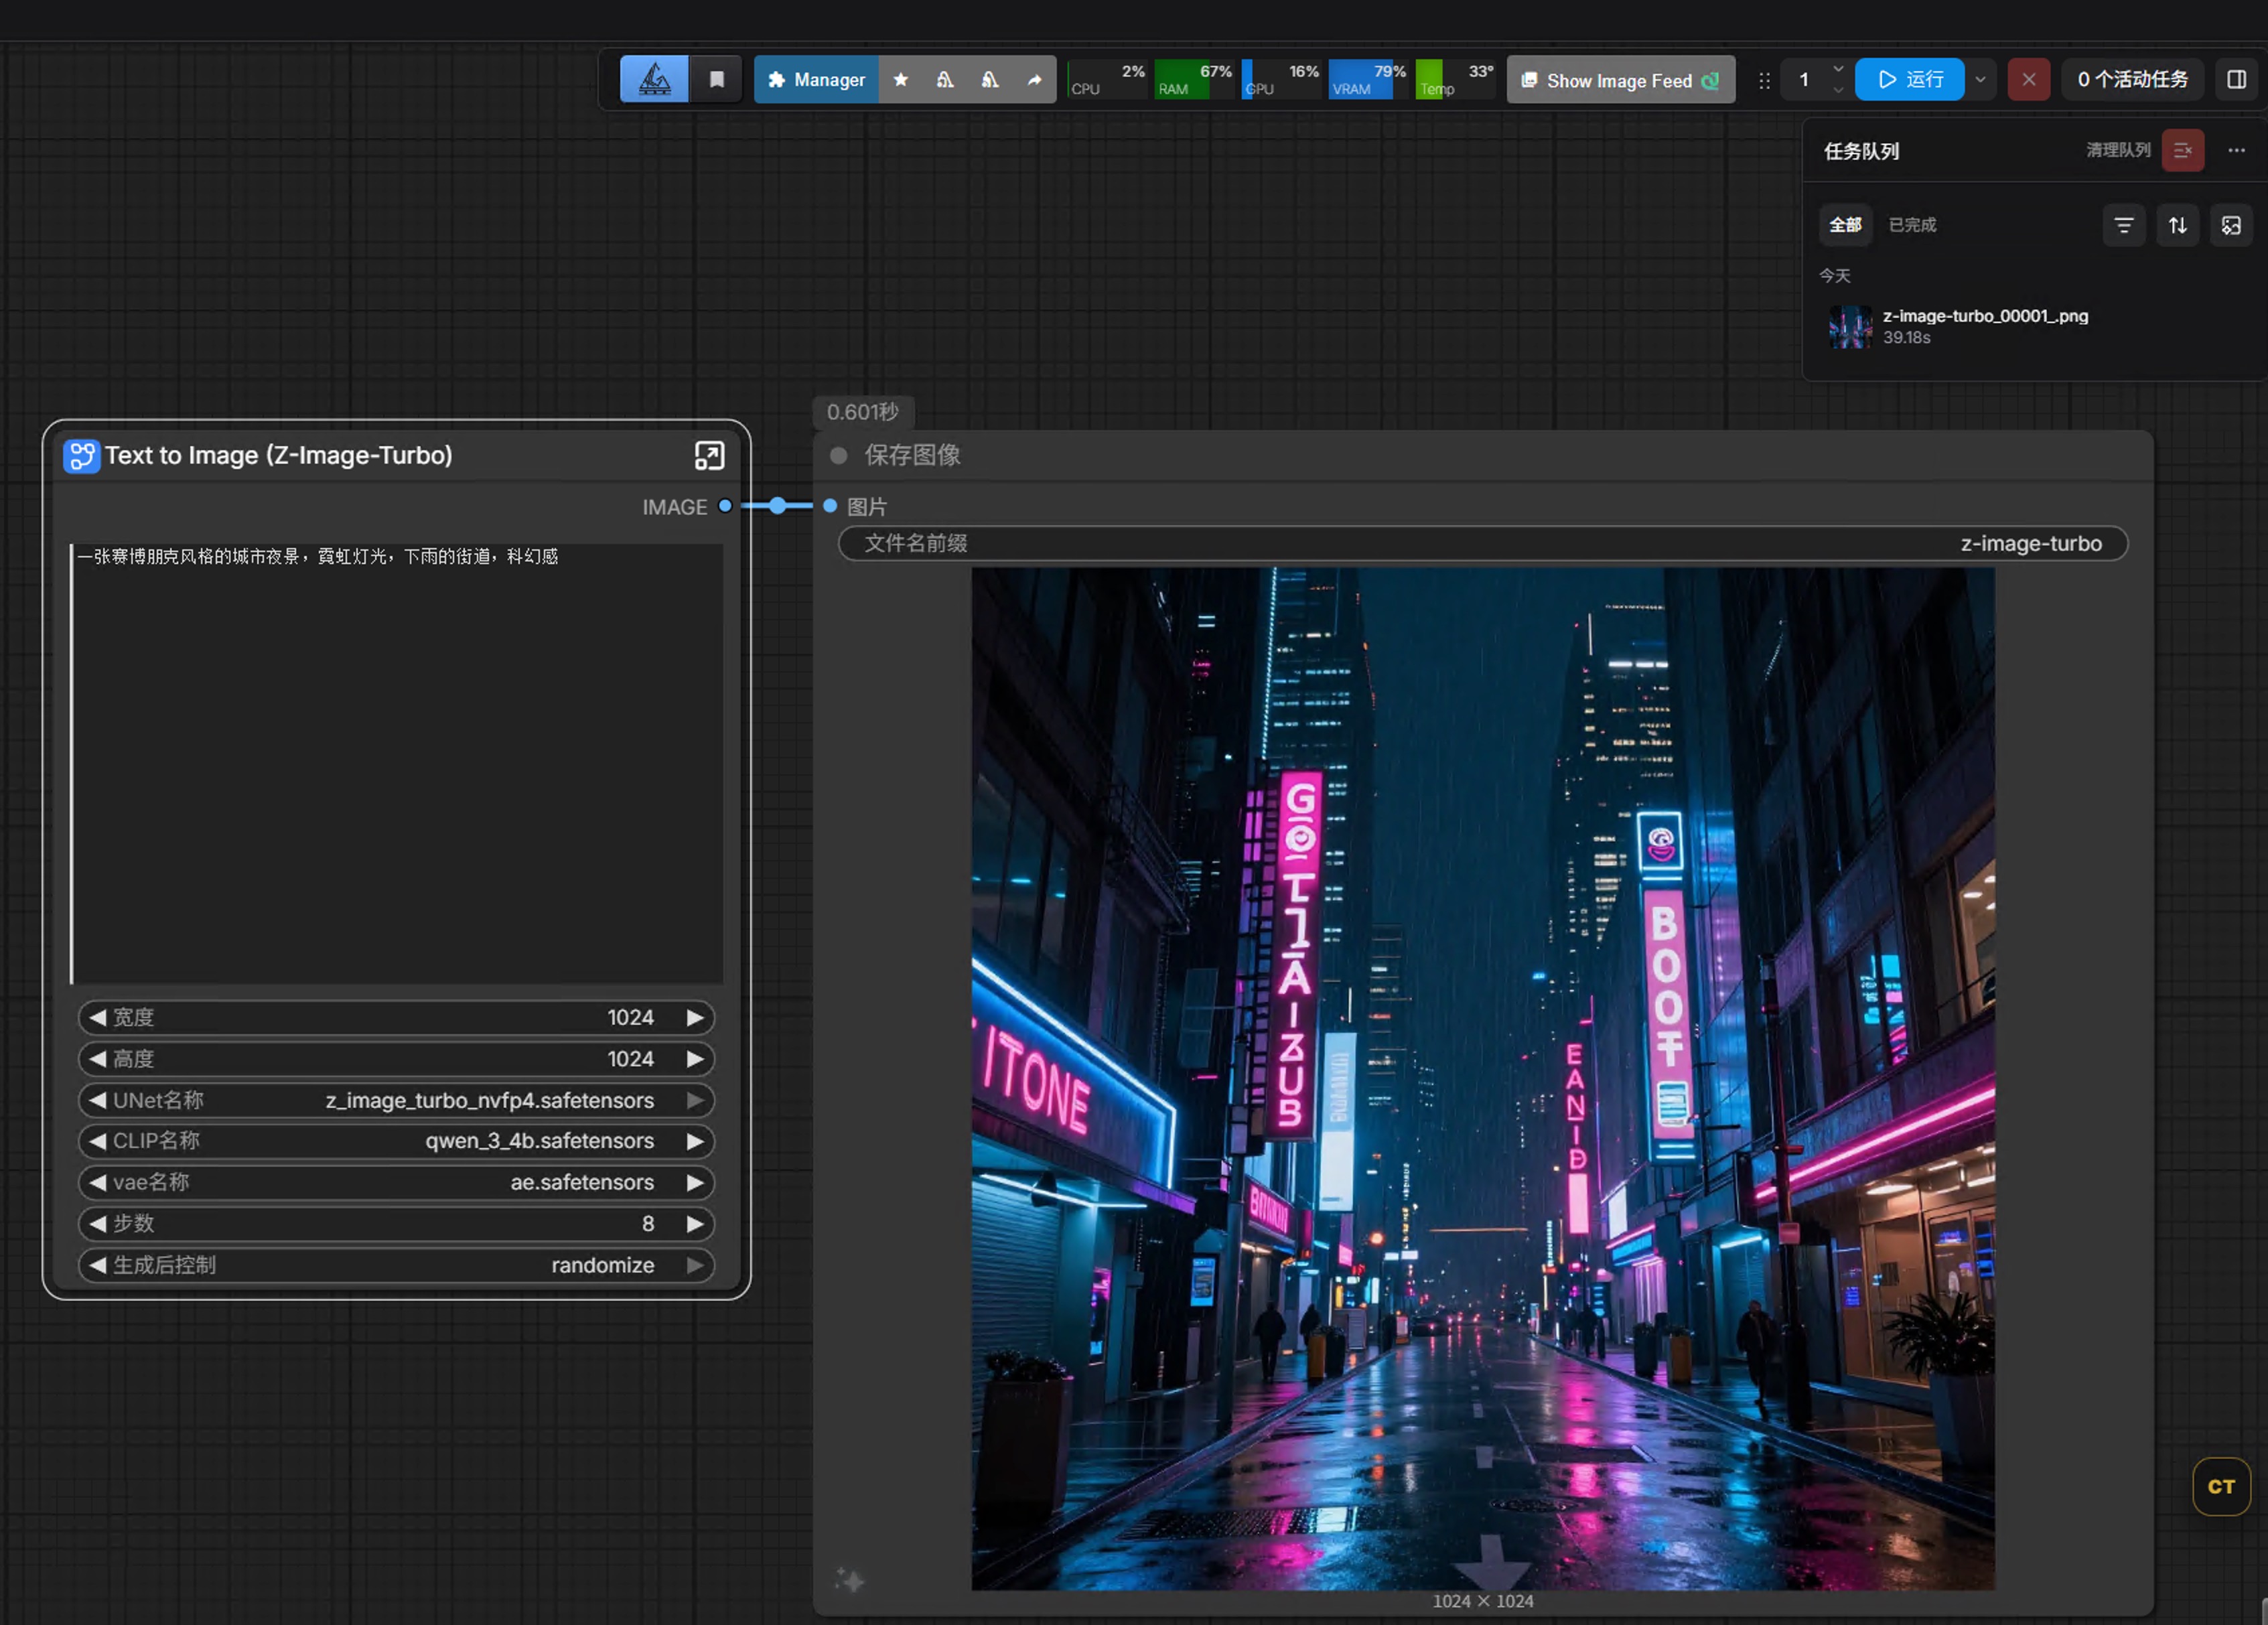Open the Manager panel
This screenshot has height=1625, width=2268.
point(816,80)
